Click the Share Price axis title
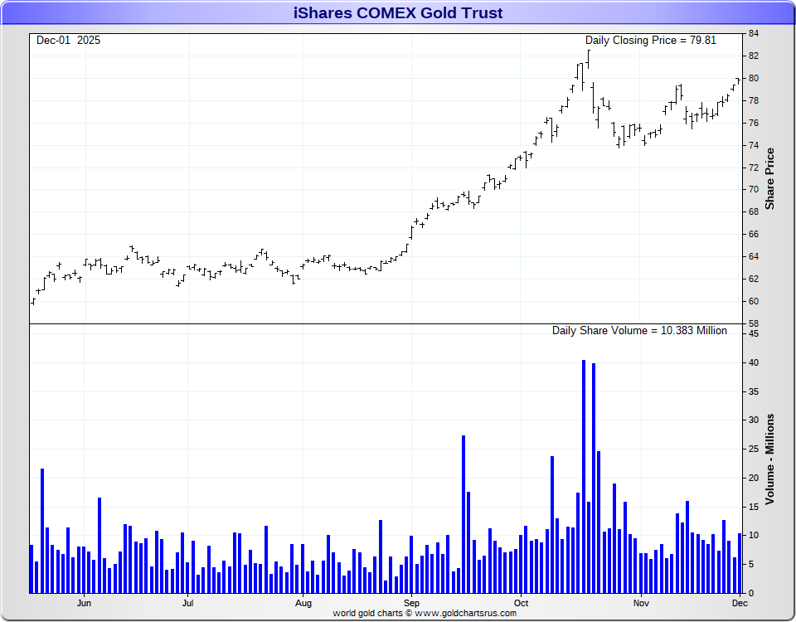Viewport: 796px width, 622px height. 769,179
